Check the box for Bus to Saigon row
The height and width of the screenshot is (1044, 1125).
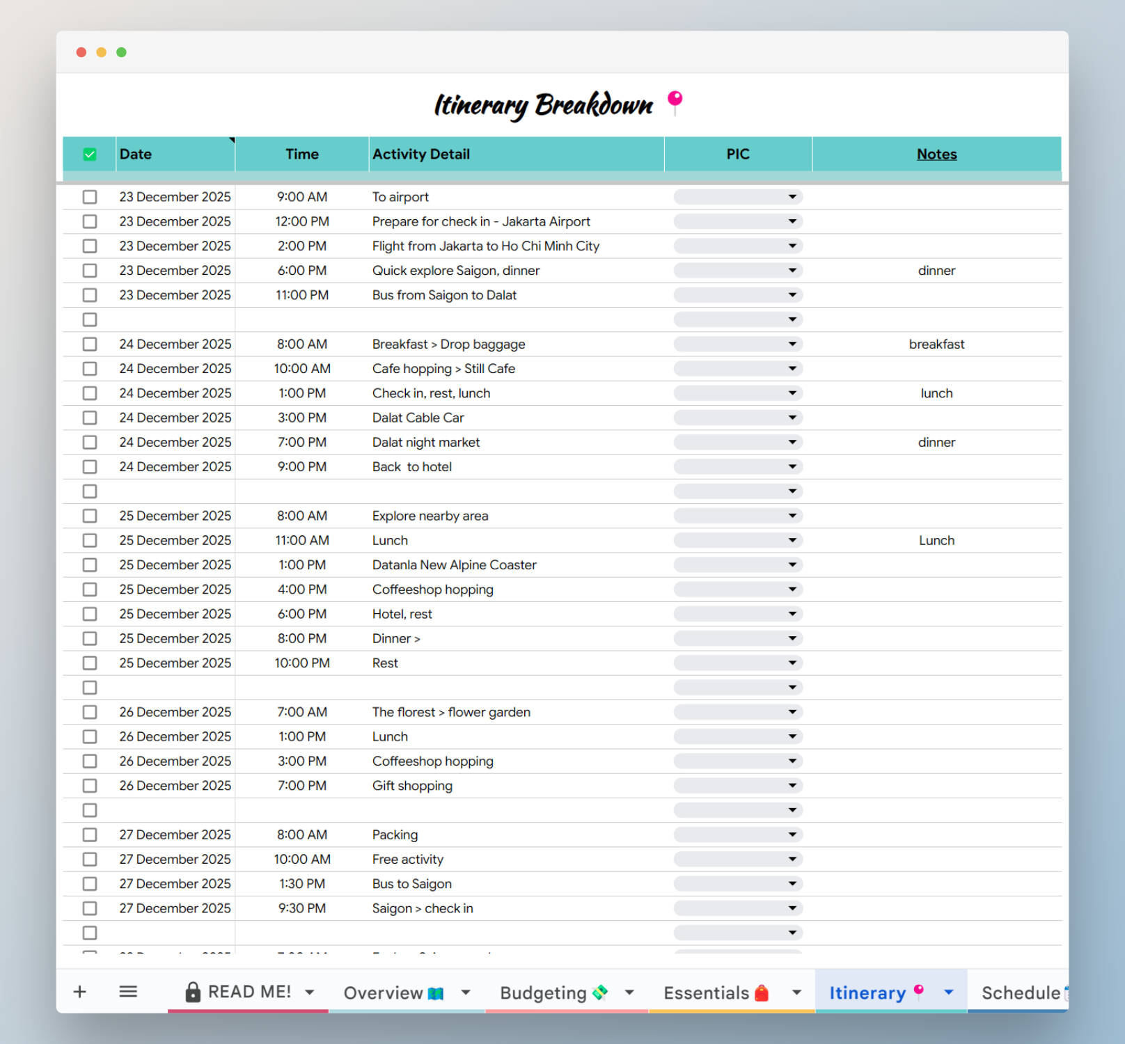pyautogui.click(x=90, y=883)
